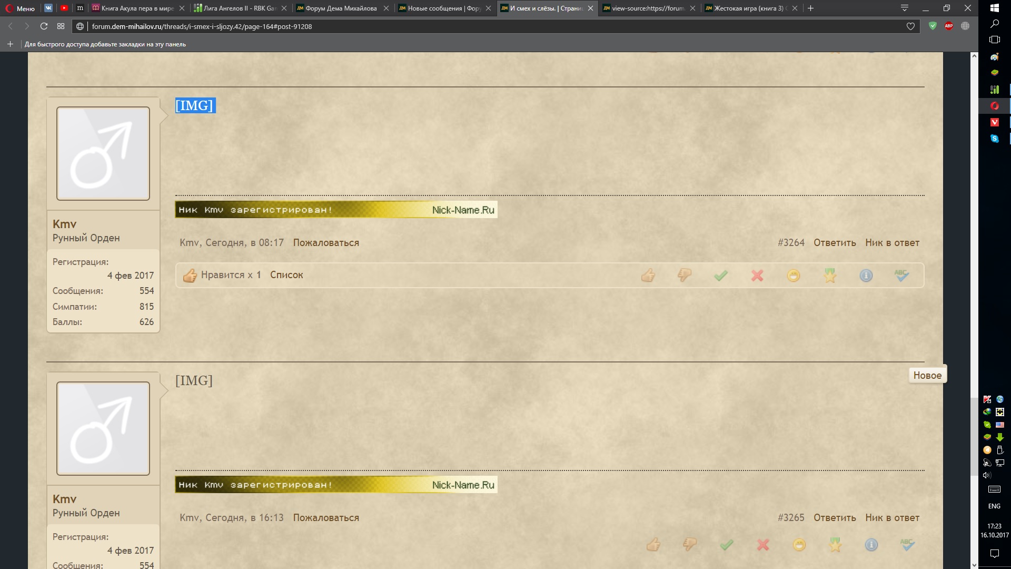Viewport: 1011px width, 569px height.
Task: Expand Список of likes on post #3264
Action: pos(286,275)
